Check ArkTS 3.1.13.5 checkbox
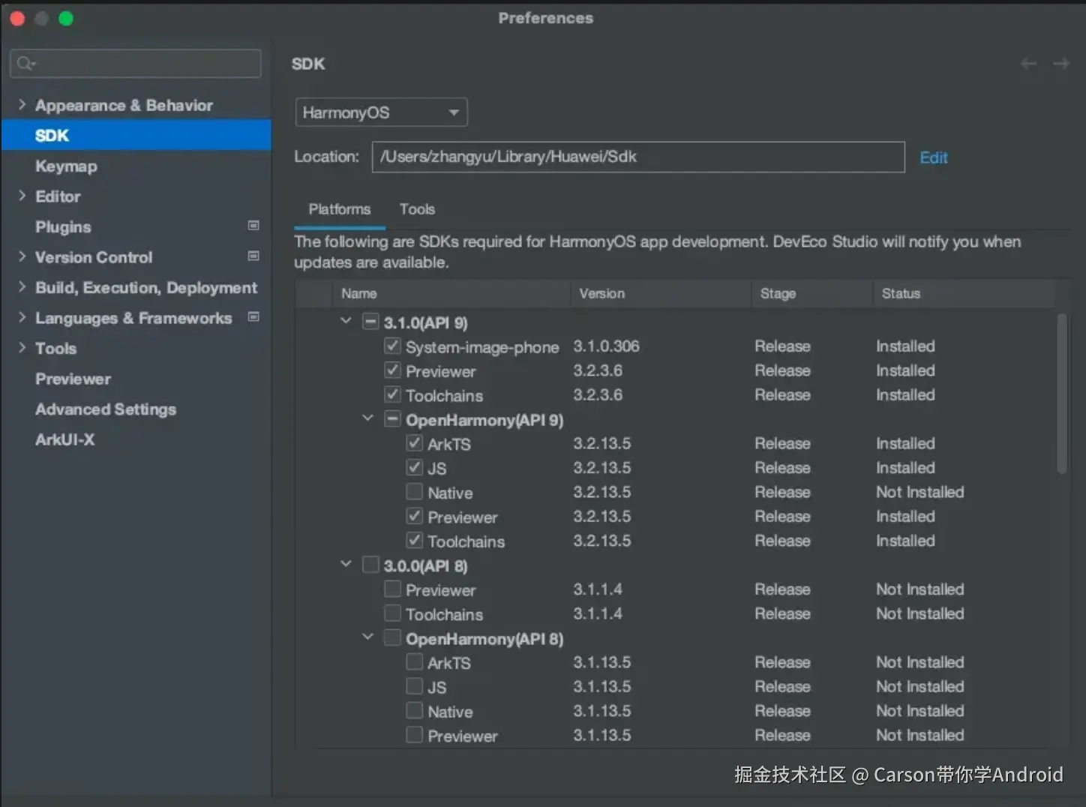This screenshot has height=807, width=1086. 414,662
